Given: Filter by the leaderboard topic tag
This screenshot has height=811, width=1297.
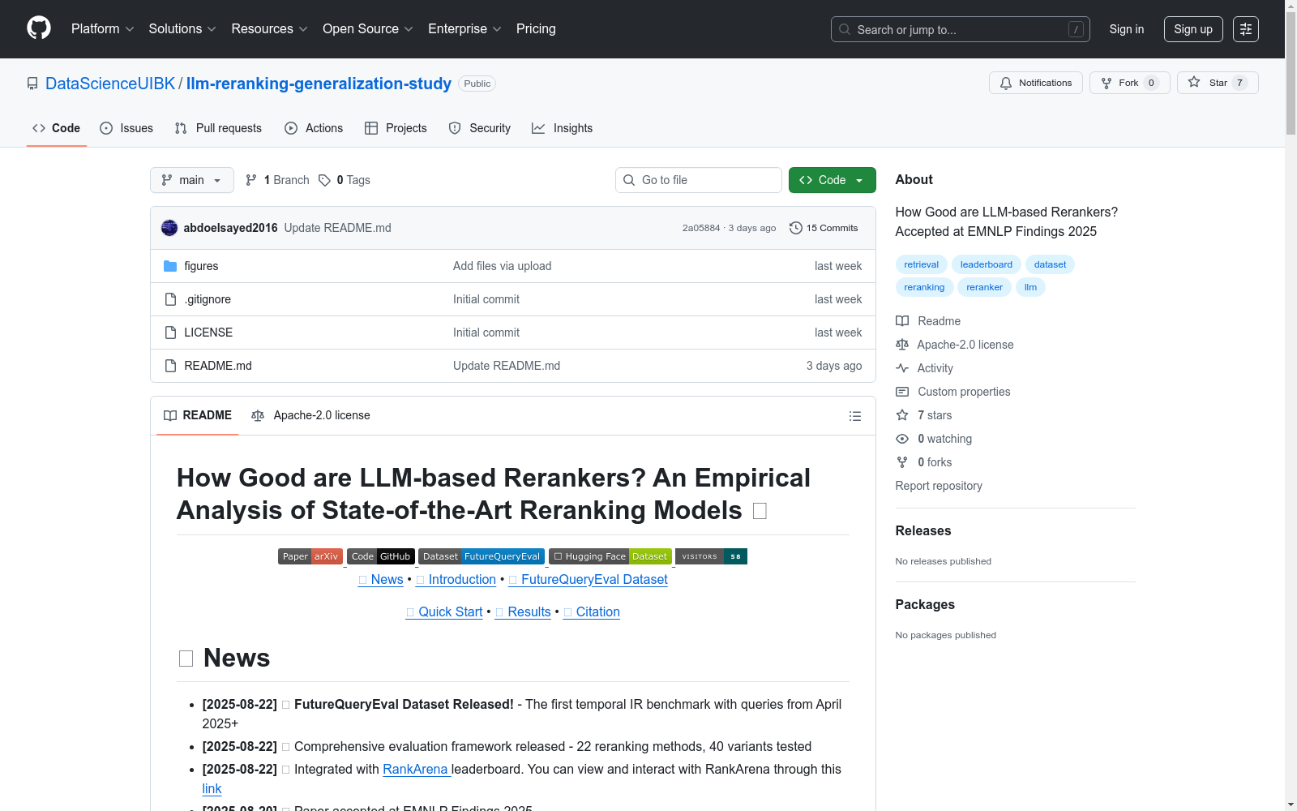Looking at the screenshot, I should 987,264.
